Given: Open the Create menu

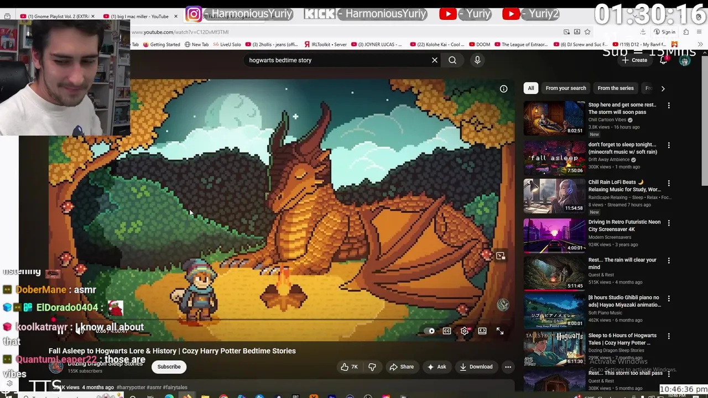Looking at the screenshot, I should pyautogui.click(x=634, y=60).
